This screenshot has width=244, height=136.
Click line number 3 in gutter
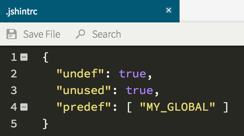tap(14, 90)
